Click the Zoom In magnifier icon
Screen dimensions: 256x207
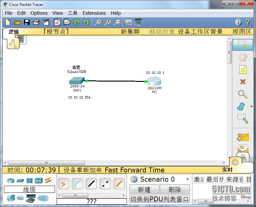98,22
